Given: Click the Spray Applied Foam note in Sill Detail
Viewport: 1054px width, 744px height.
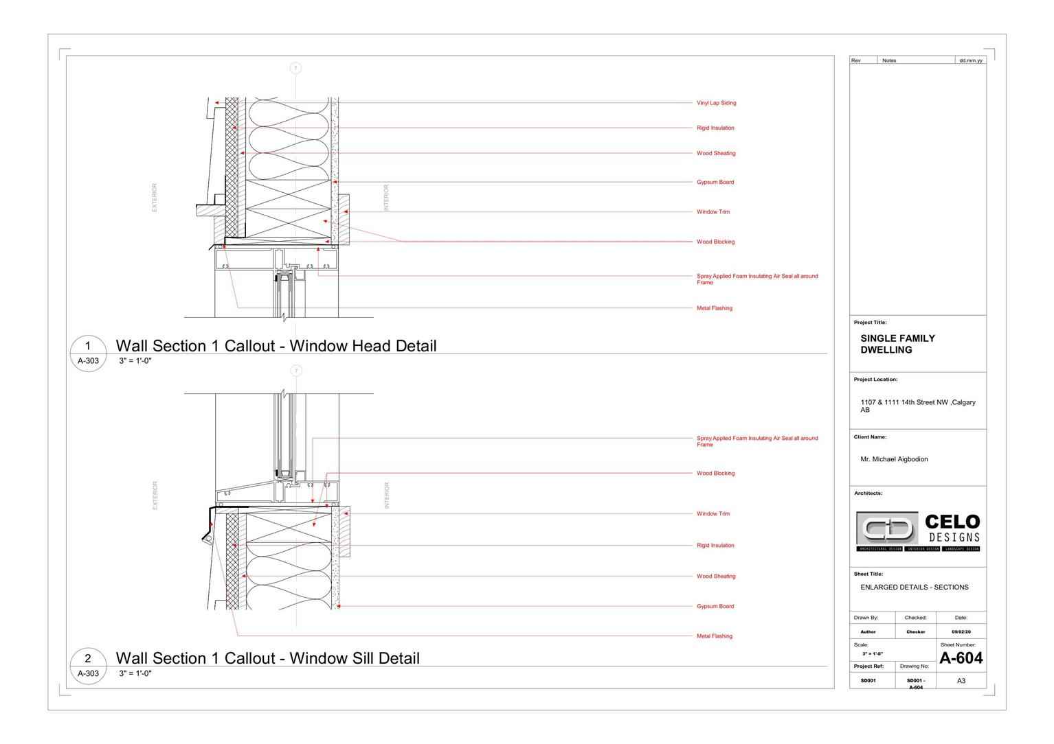Looking at the screenshot, I should click(757, 441).
